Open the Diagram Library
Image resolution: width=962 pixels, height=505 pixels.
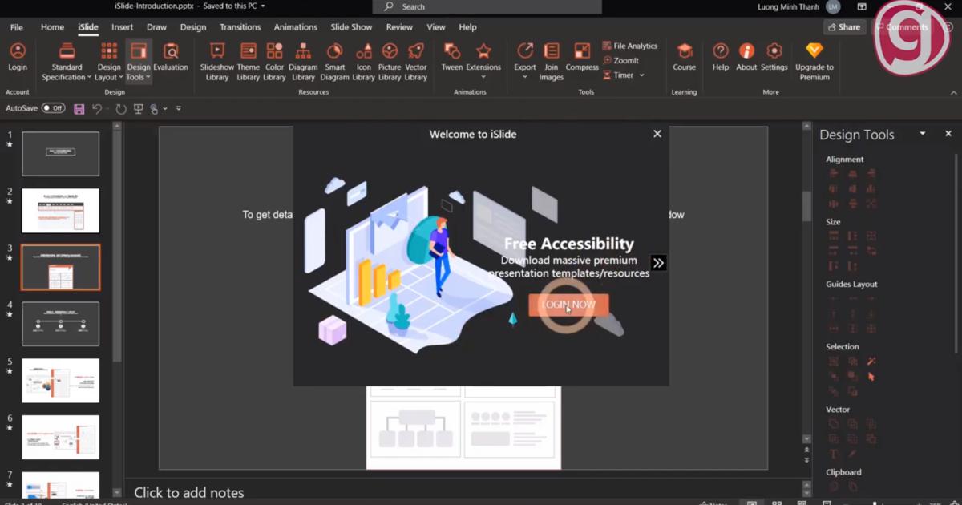[303, 61]
